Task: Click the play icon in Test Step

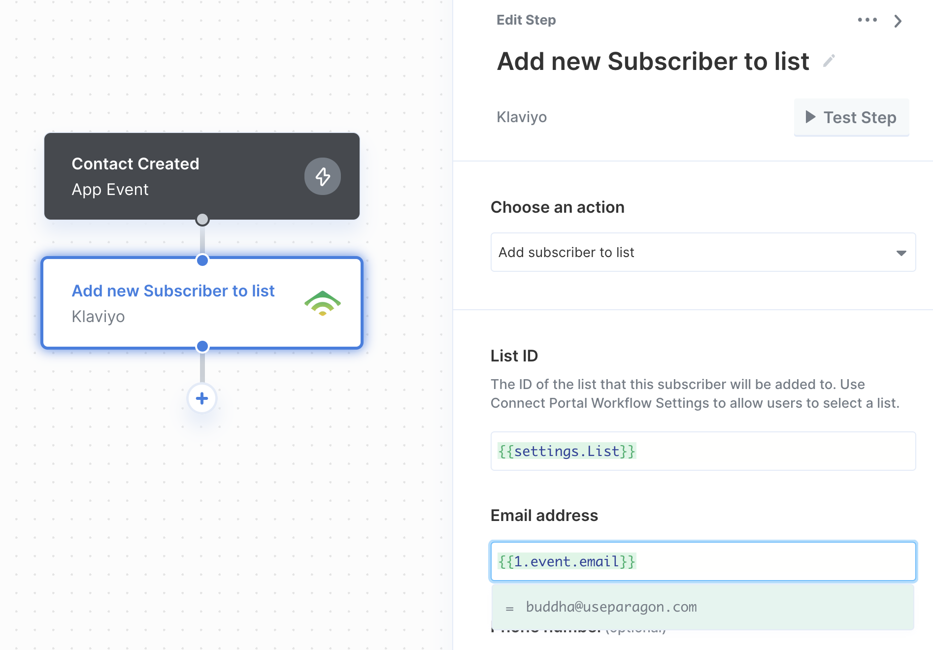Action: tap(810, 117)
